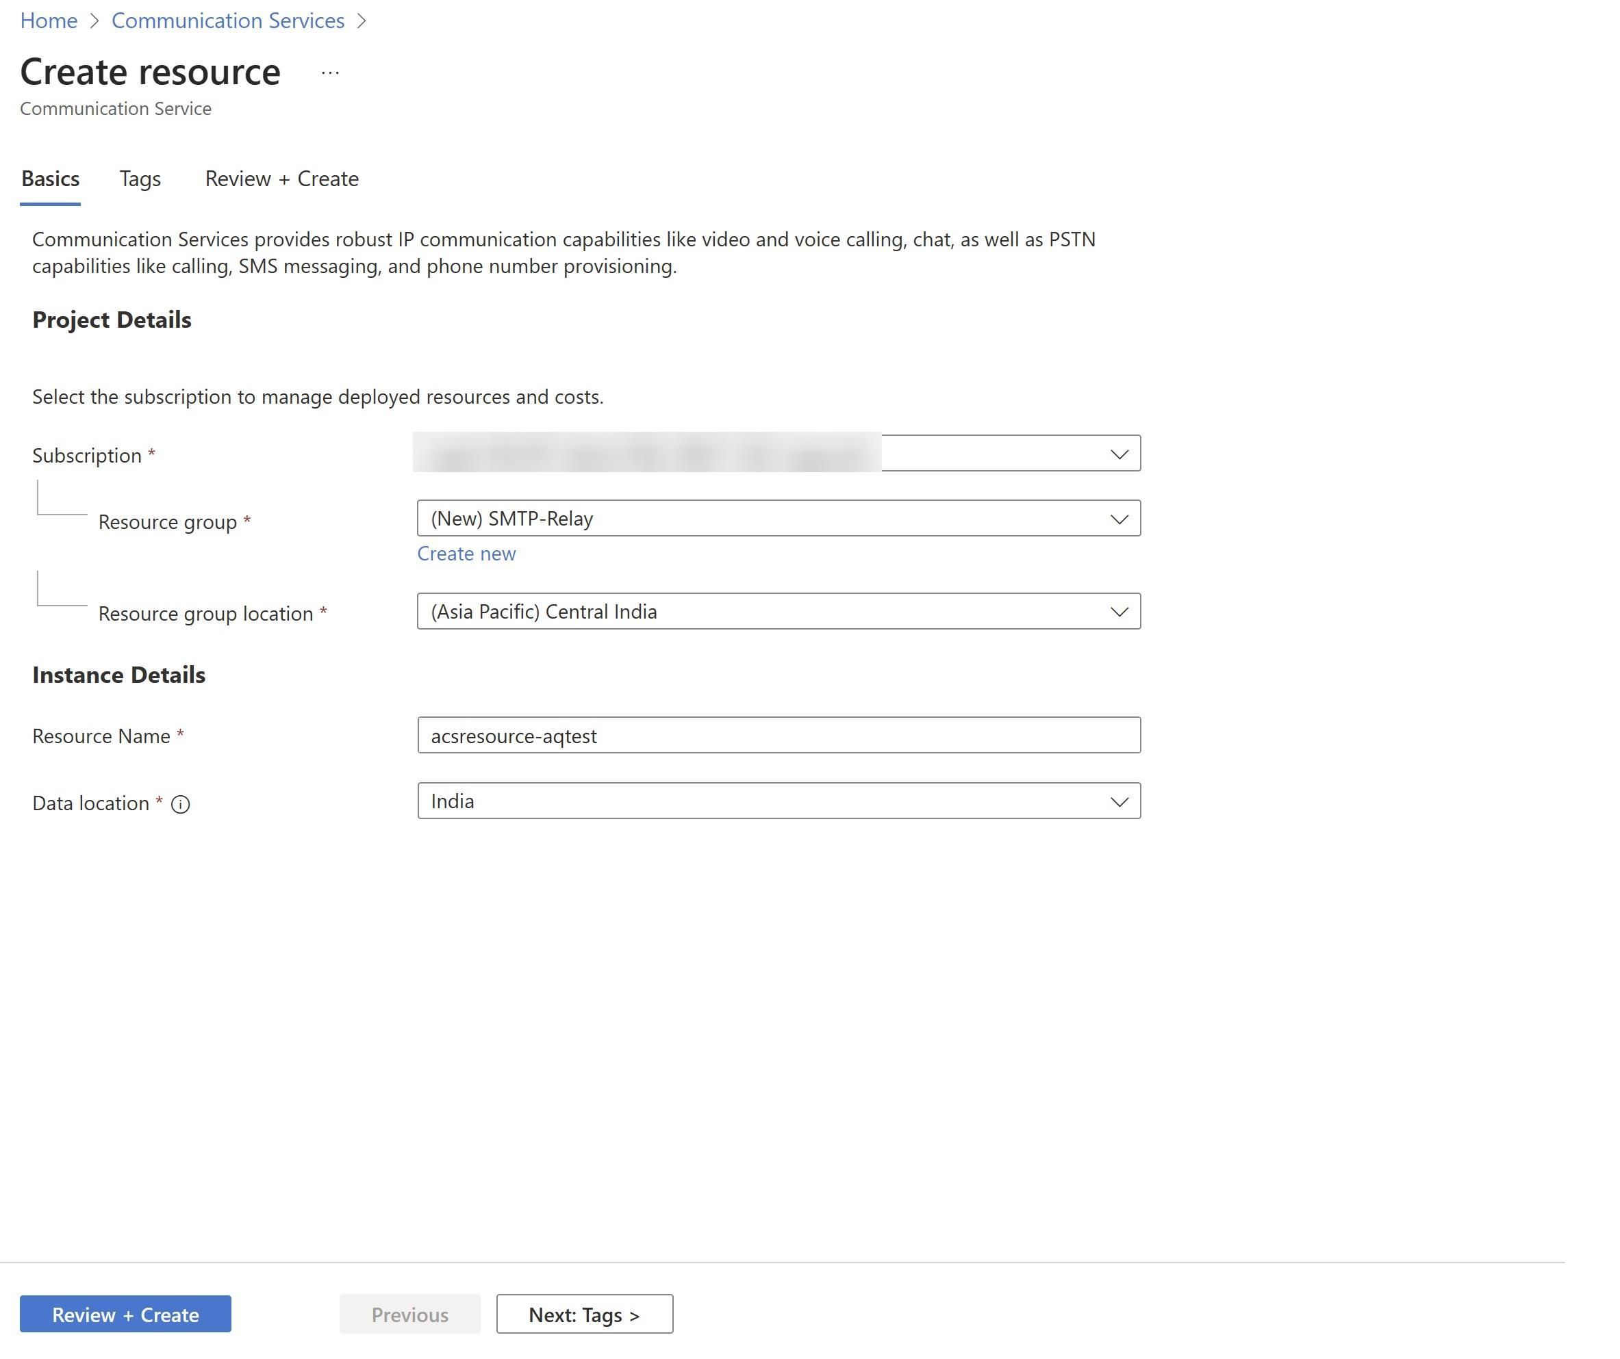Click the Previous button
This screenshot has height=1359, width=1620.
pyautogui.click(x=409, y=1315)
